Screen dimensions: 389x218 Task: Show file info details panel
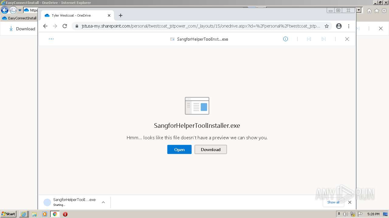285,39
